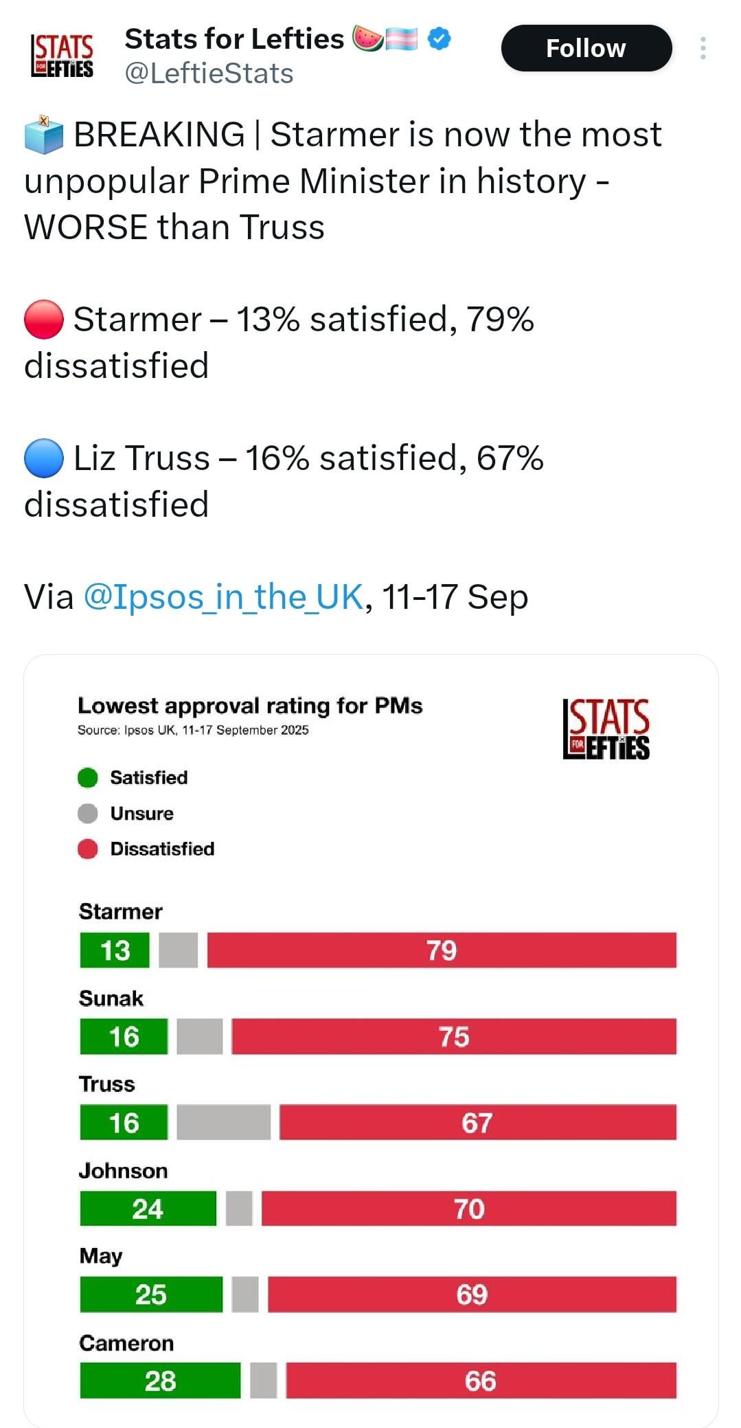Click the ballot box emoji icon
The image size is (741, 1428).
coord(43,135)
